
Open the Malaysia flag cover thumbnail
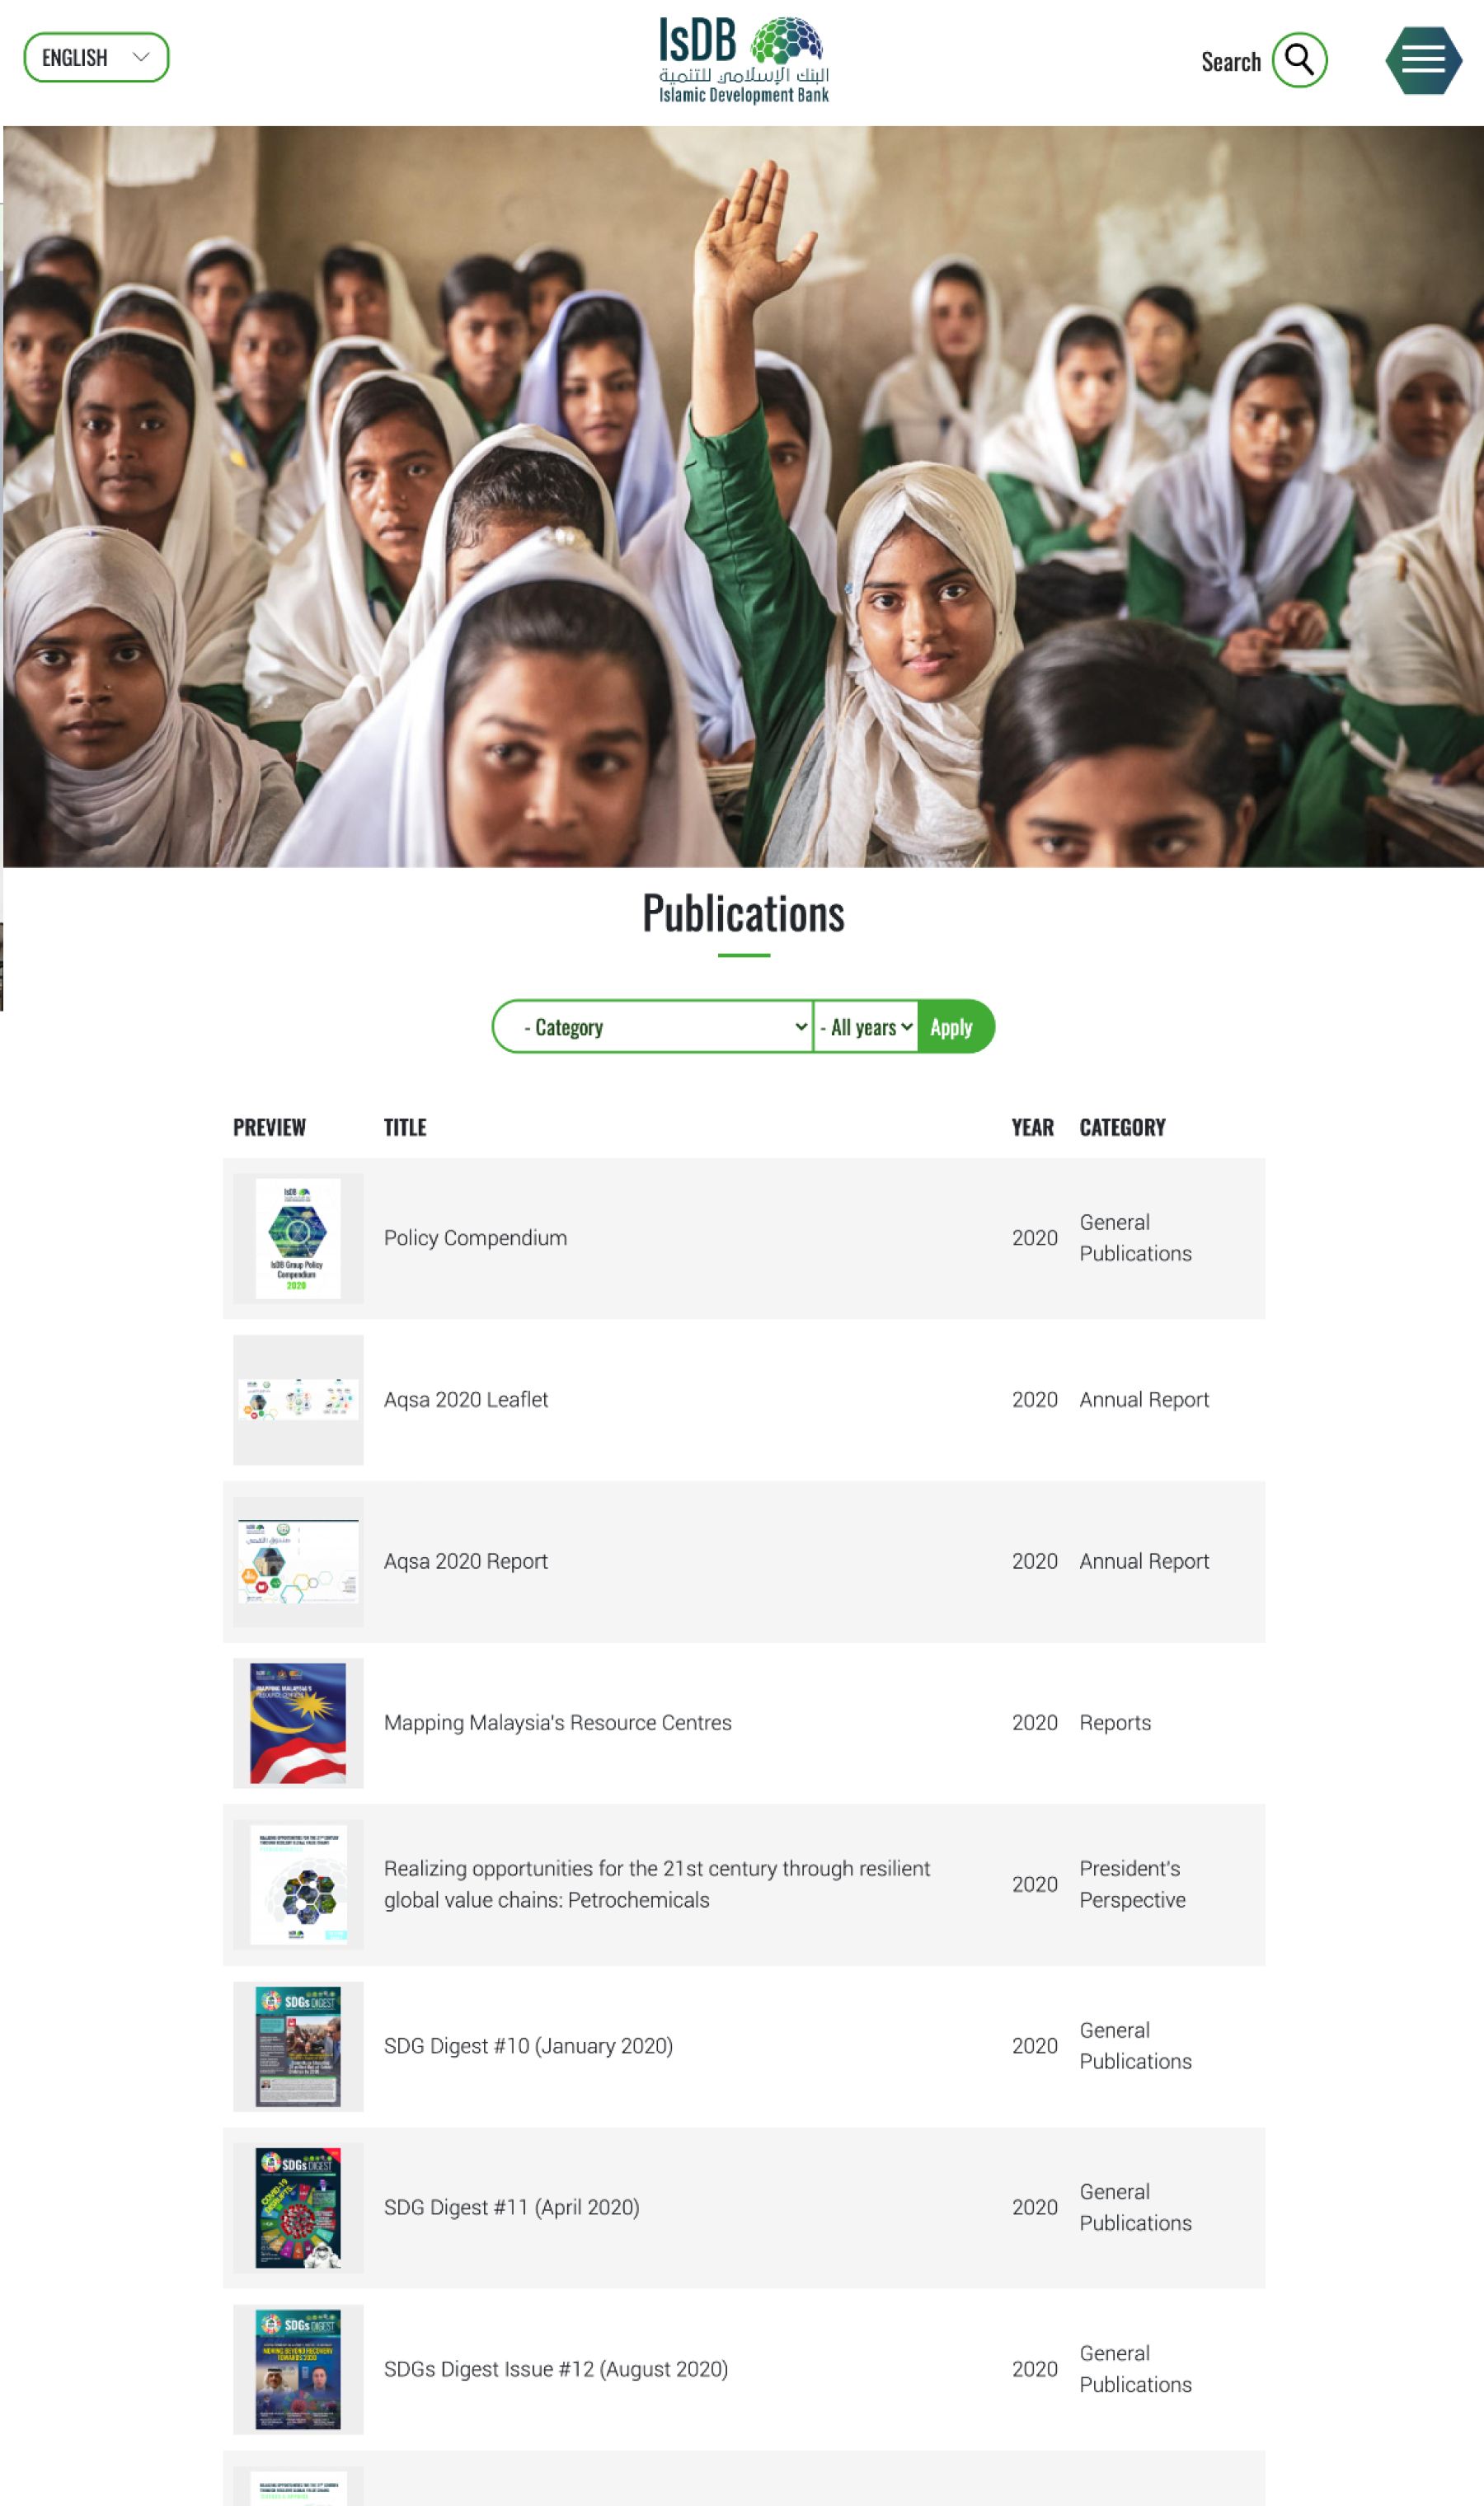click(x=298, y=1722)
